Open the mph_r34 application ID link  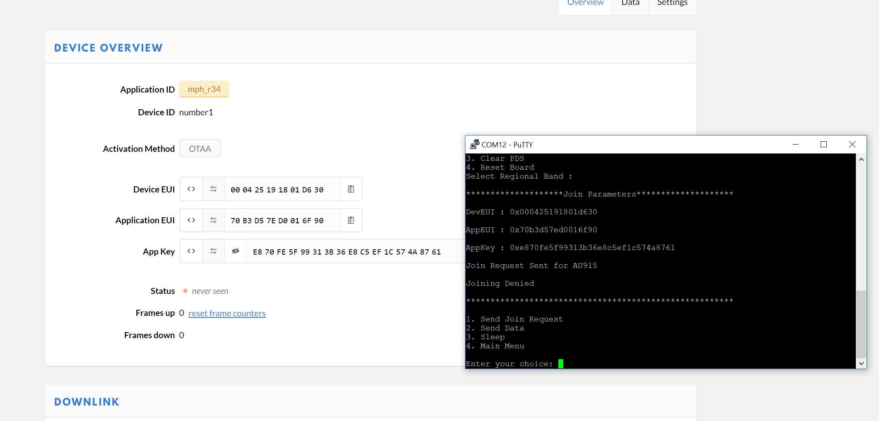click(x=204, y=89)
